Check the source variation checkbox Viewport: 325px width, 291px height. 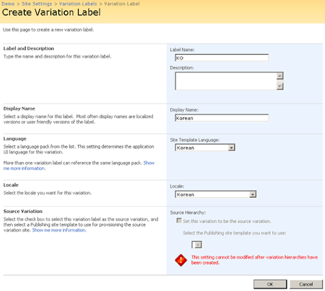[179, 220]
